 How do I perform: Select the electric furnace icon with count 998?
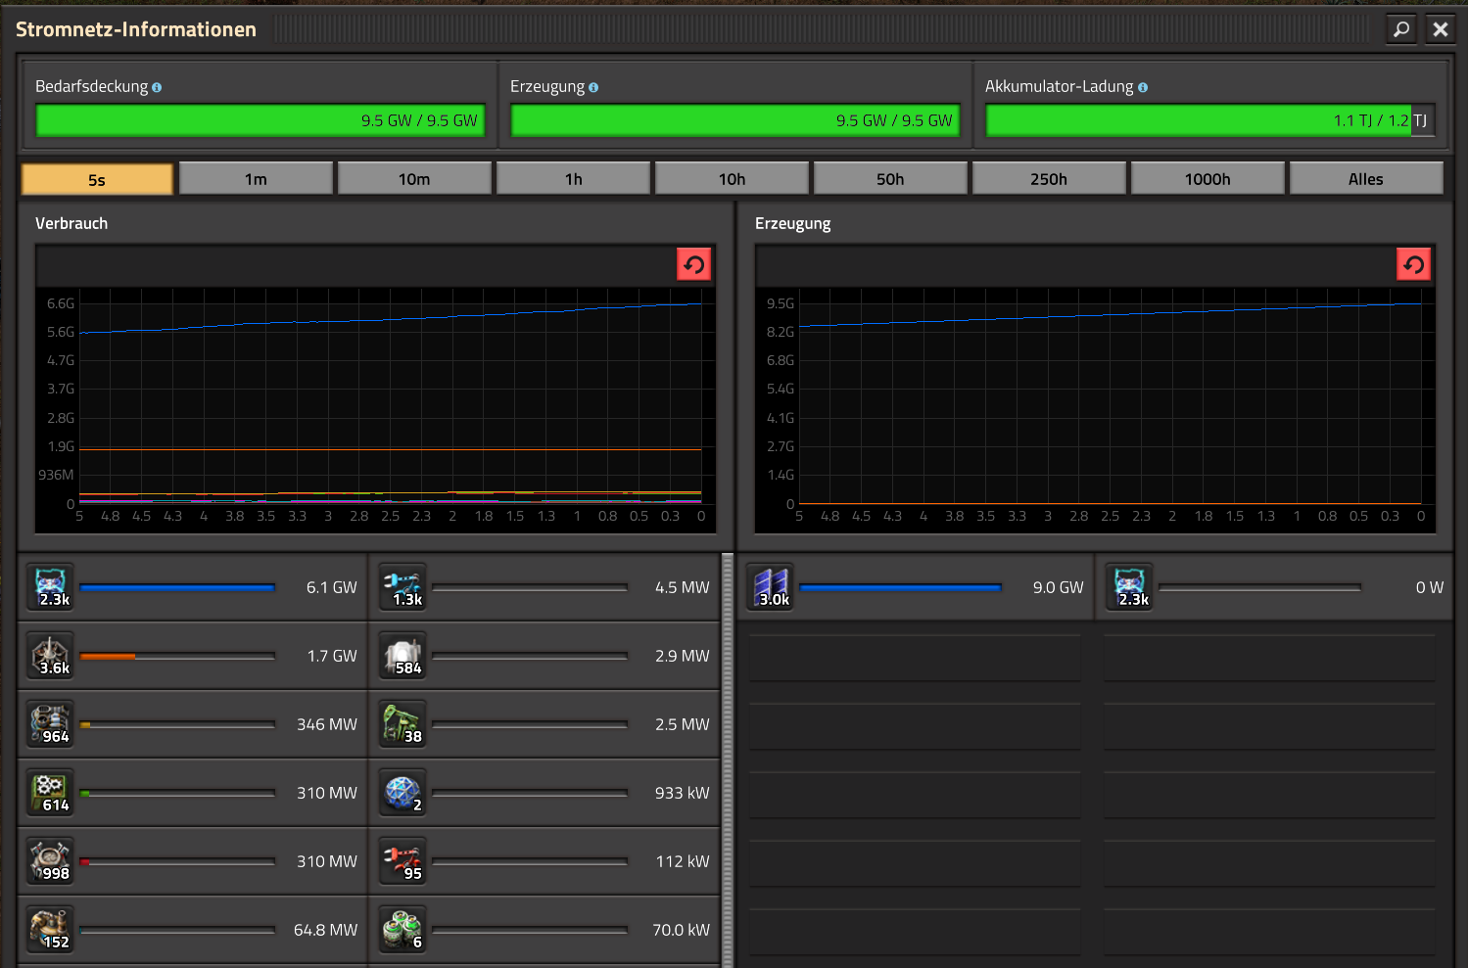pyautogui.click(x=51, y=861)
